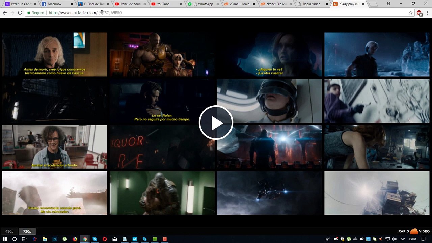
Task: Close the 'Rapid Video' tab
Action: pyautogui.click(x=327, y=4)
